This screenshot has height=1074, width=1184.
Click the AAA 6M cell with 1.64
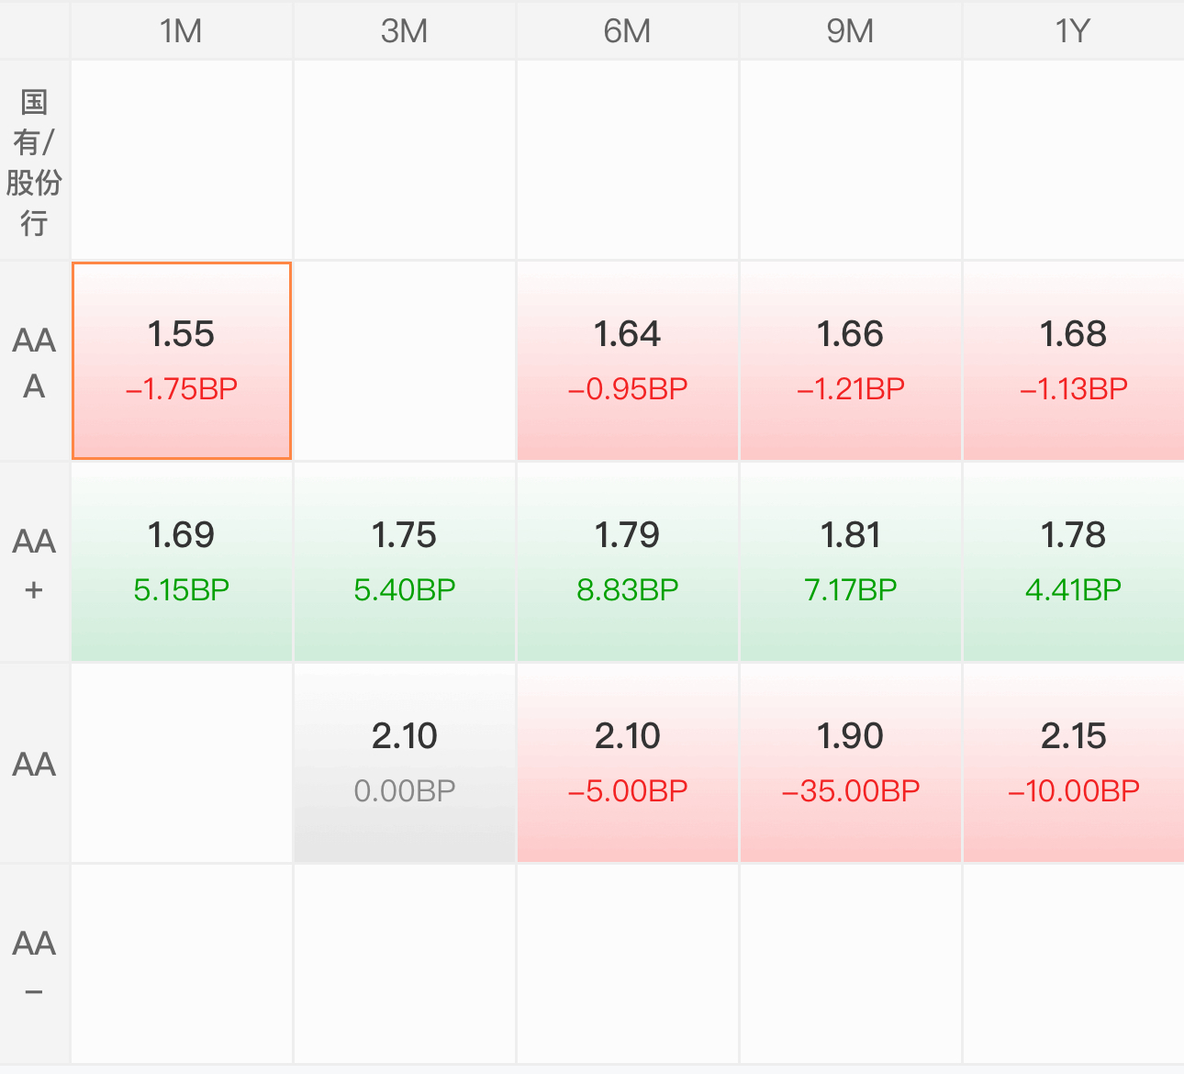[628, 361]
